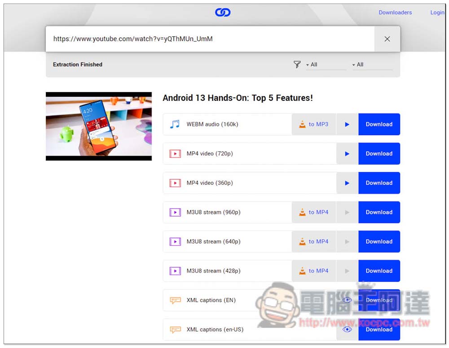Click the filter funnel icon
Image resolution: width=449 pixels, height=348 pixels.
coord(297,65)
